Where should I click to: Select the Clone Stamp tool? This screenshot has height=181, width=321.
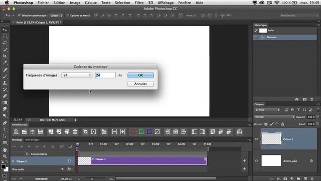tap(5, 83)
